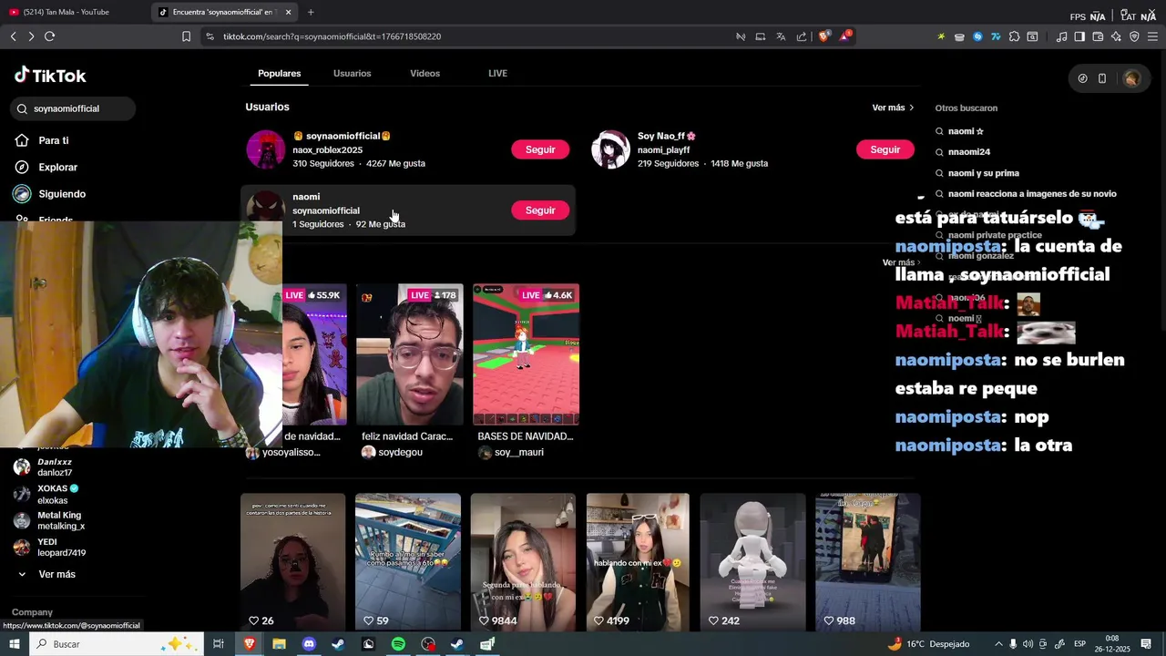The width and height of the screenshot is (1166, 656).
Task: Follow soynaomiofficial naox_roblex2025 with Seguir
Action: pyautogui.click(x=540, y=149)
